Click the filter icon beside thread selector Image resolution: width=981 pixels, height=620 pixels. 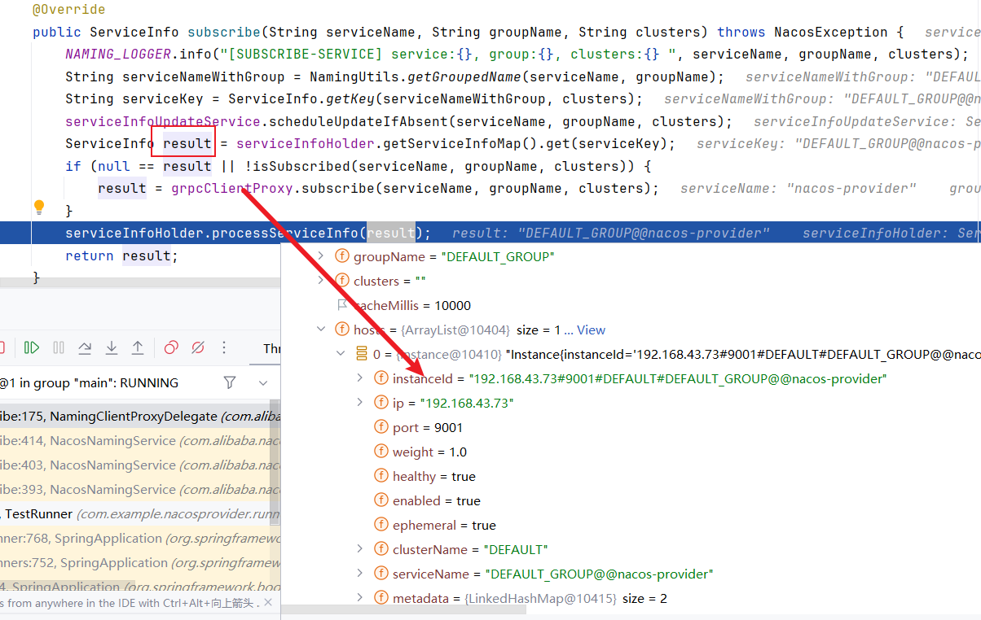[x=230, y=382]
